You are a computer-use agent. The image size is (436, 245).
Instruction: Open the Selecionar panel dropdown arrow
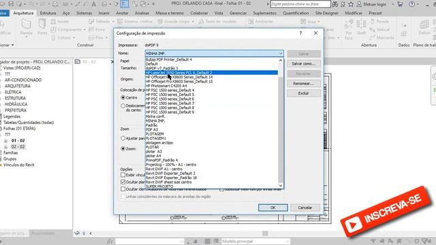(13, 45)
